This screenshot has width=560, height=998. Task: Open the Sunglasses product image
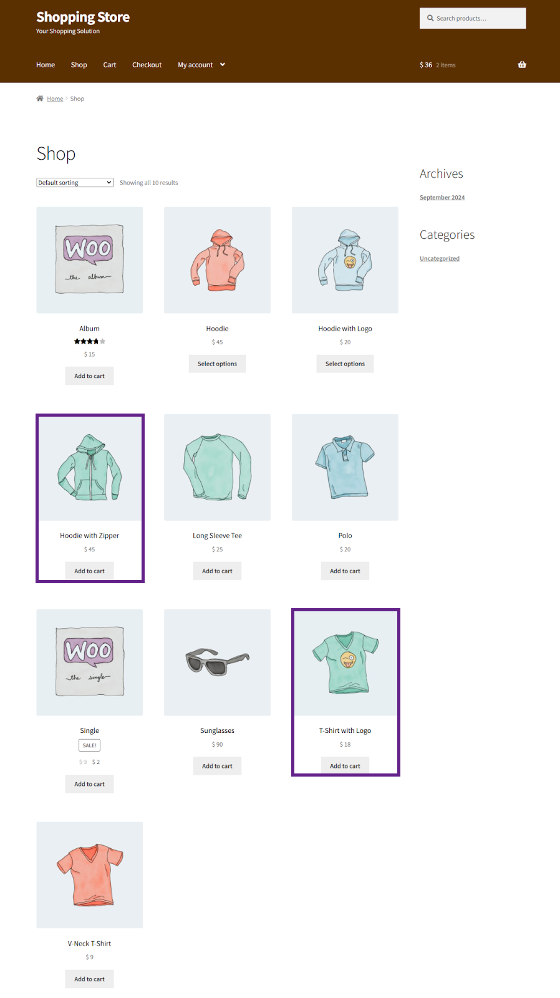pyautogui.click(x=217, y=662)
